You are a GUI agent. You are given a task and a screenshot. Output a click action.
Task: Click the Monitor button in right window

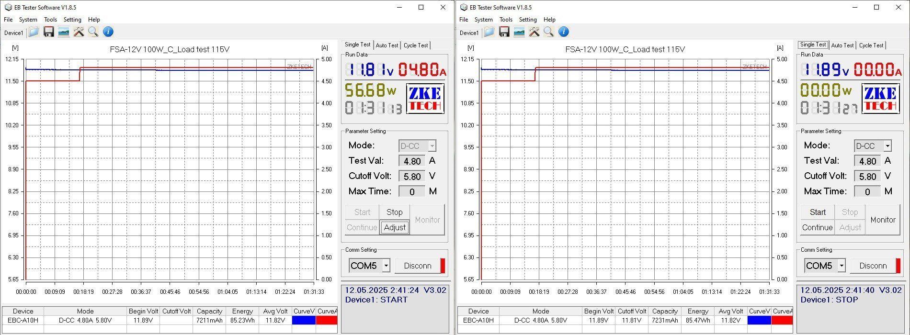[x=883, y=220]
